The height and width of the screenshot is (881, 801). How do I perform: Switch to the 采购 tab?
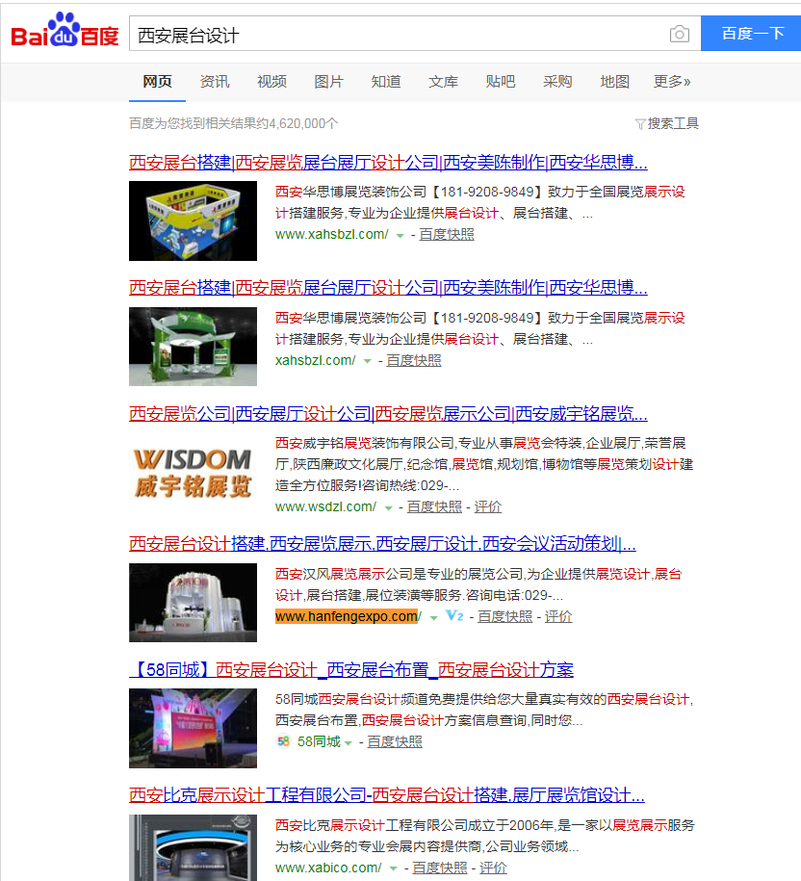tap(557, 82)
